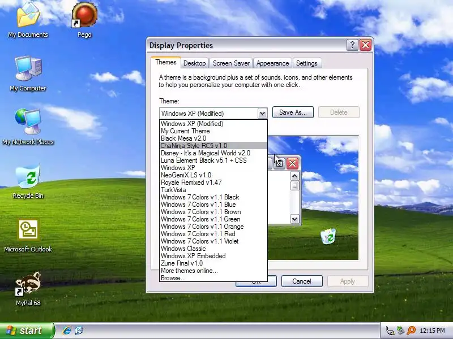The image size is (453, 339).
Task: Select Windows 7 Colors v1.1 Violet
Action: 213,241
